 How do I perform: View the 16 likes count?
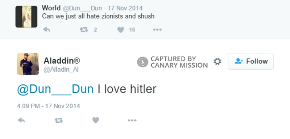coord(132,30)
